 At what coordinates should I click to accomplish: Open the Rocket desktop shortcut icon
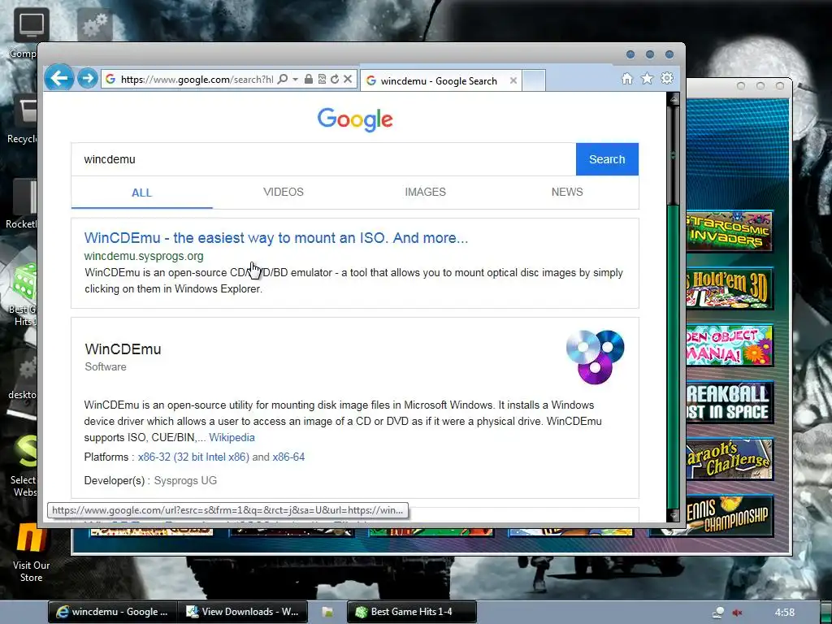[25, 197]
